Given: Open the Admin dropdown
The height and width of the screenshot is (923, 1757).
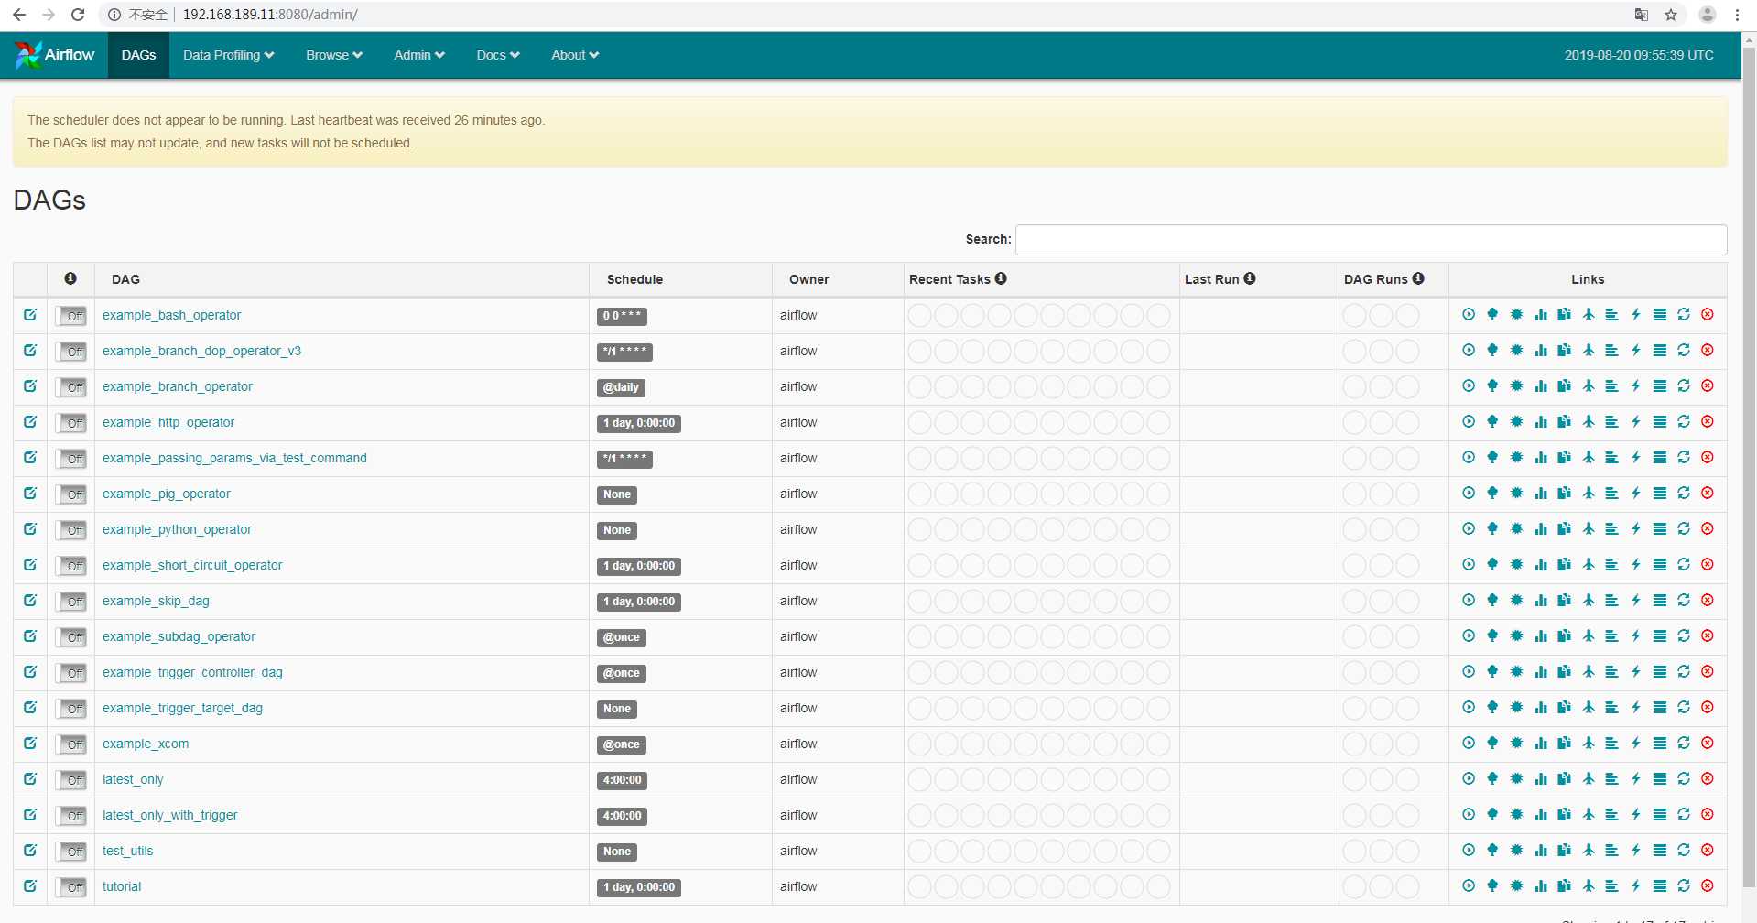Looking at the screenshot, I should click(x=419, y=55).
